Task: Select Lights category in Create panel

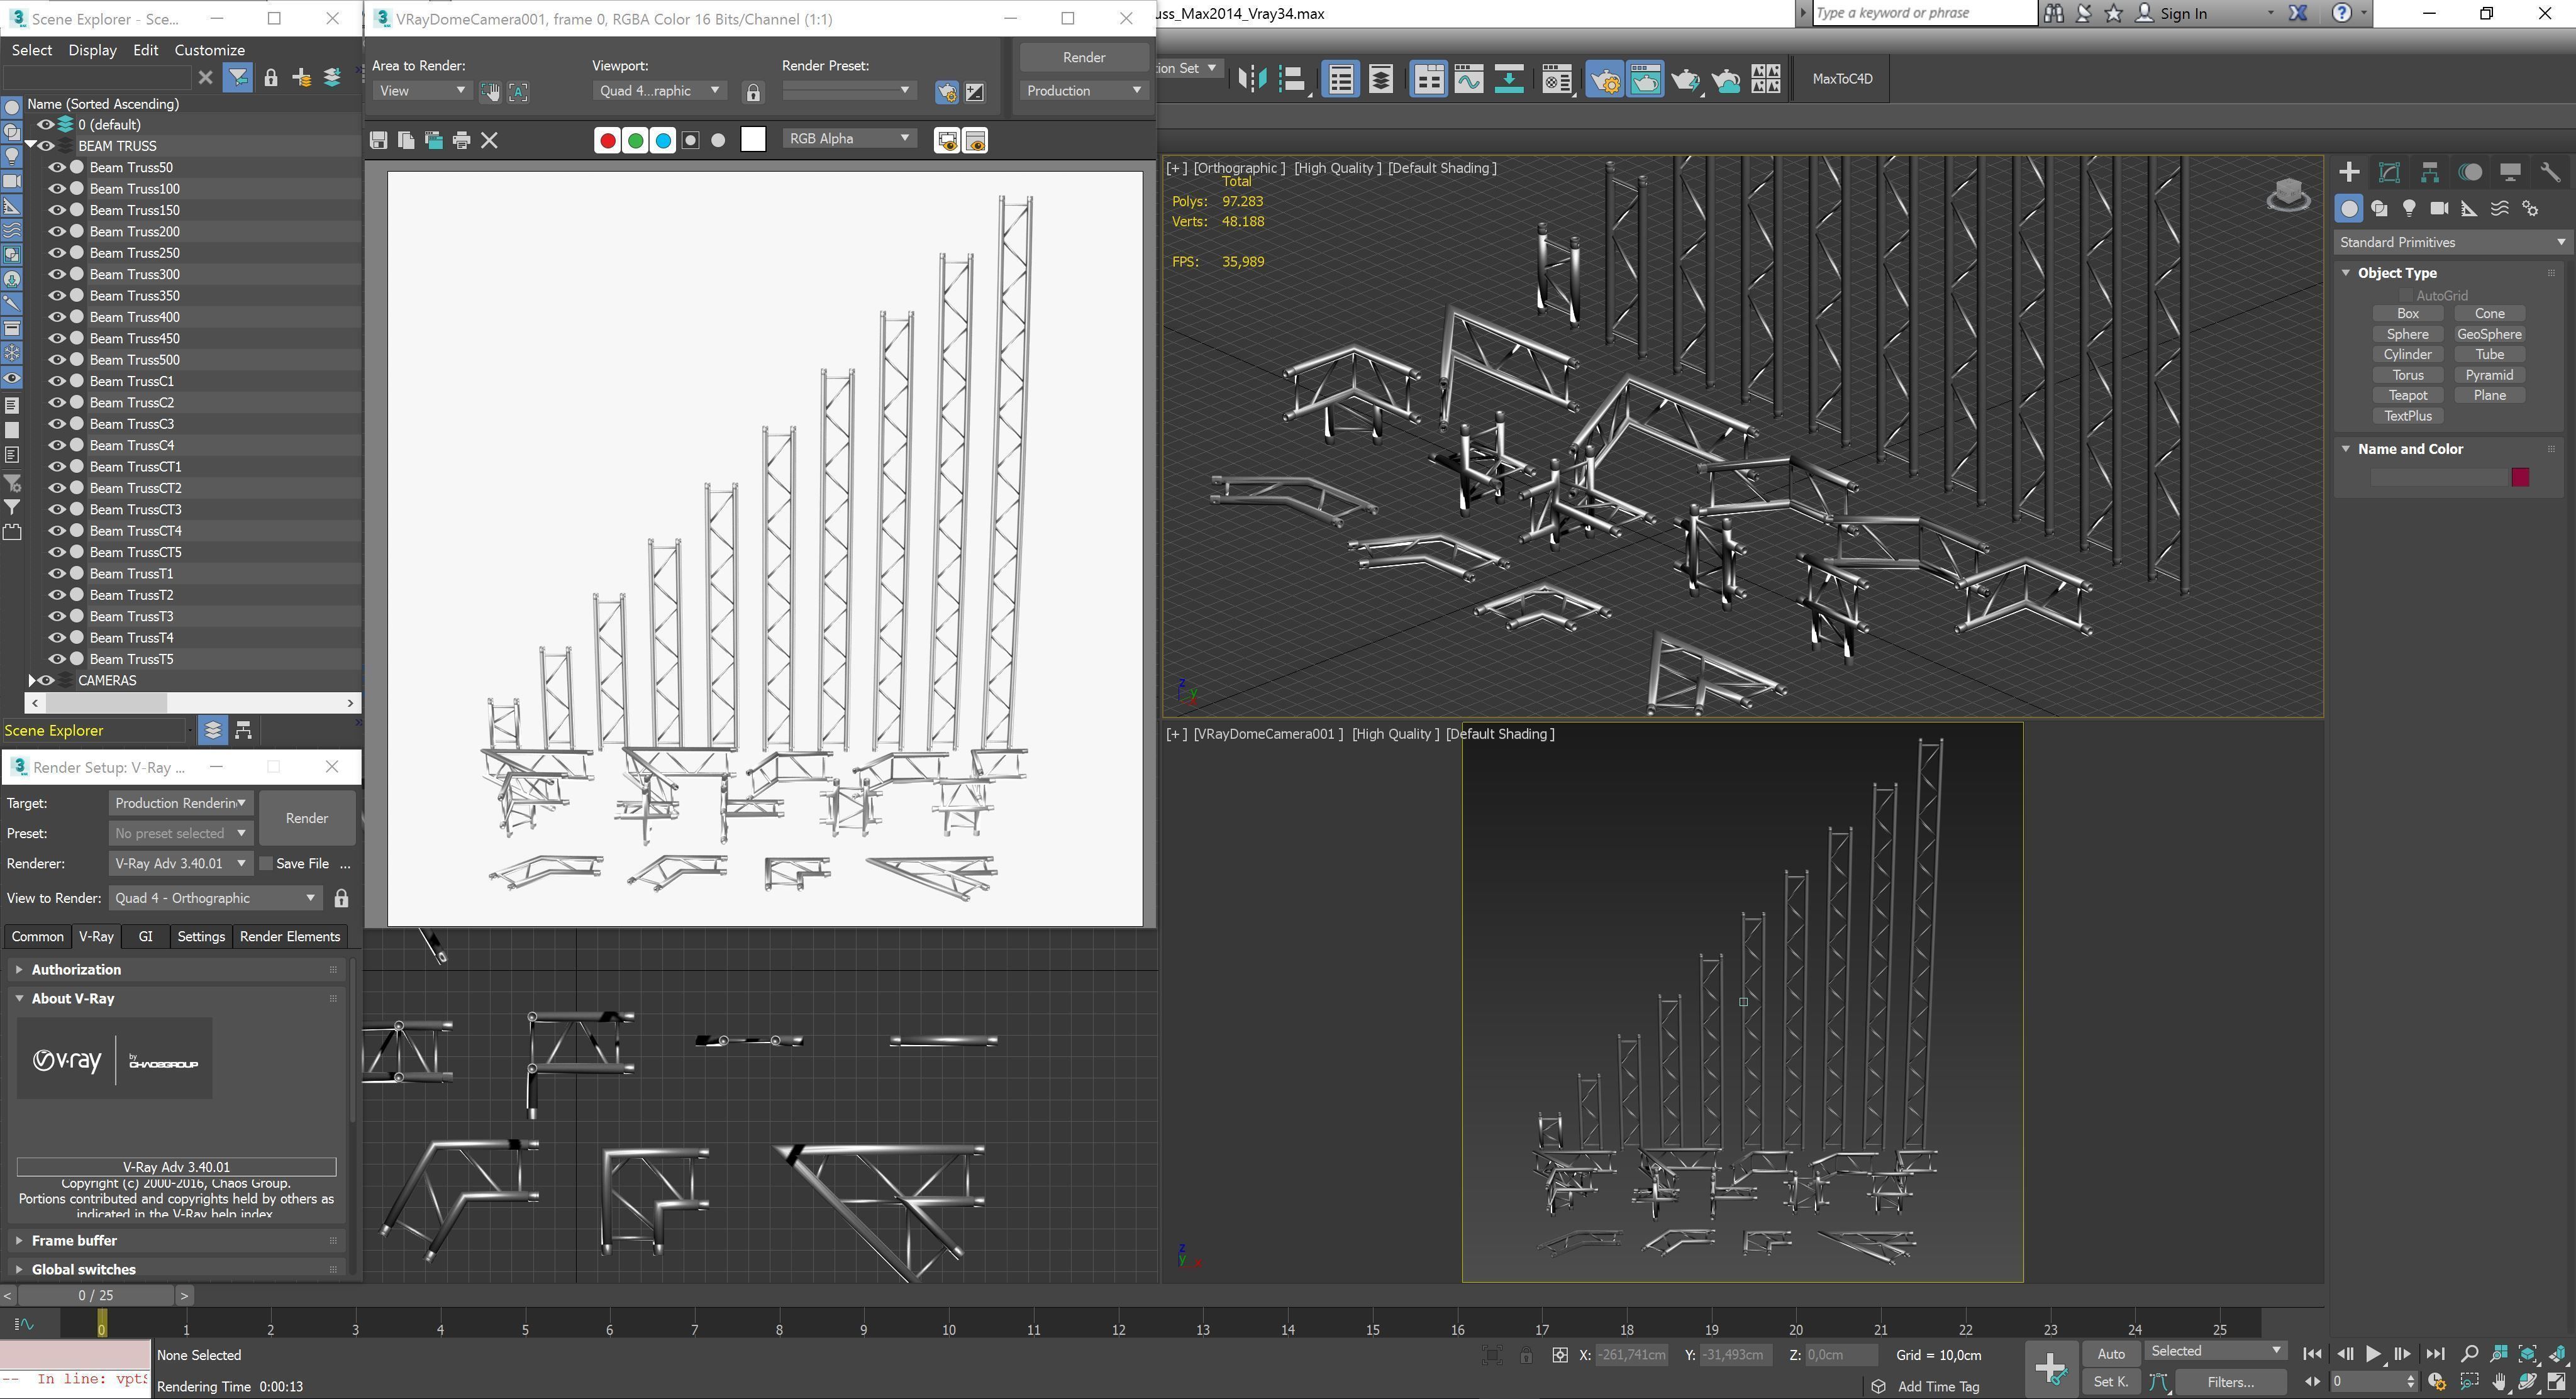Action: coord(2409,208)
